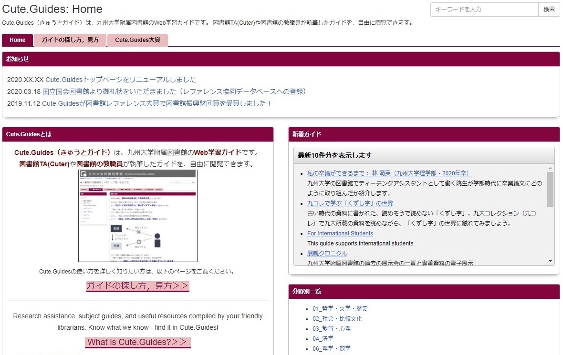Image resolution: width=563 pixels, height=355 pixels.
Task: Open the 図書館レファレンス大賞 award news link
Action: coord(156,103)
